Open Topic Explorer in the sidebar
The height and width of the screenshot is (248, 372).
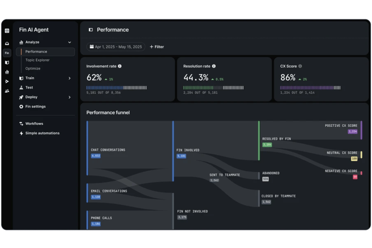pyautogui.click(x=37, y=60)
